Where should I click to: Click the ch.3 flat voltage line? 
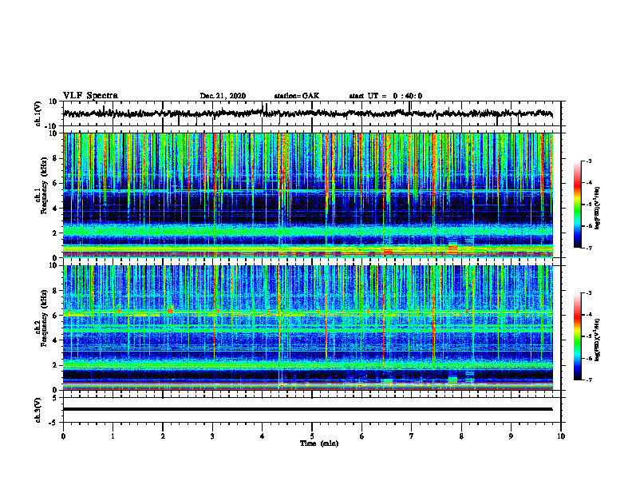[x=307, y=409]
